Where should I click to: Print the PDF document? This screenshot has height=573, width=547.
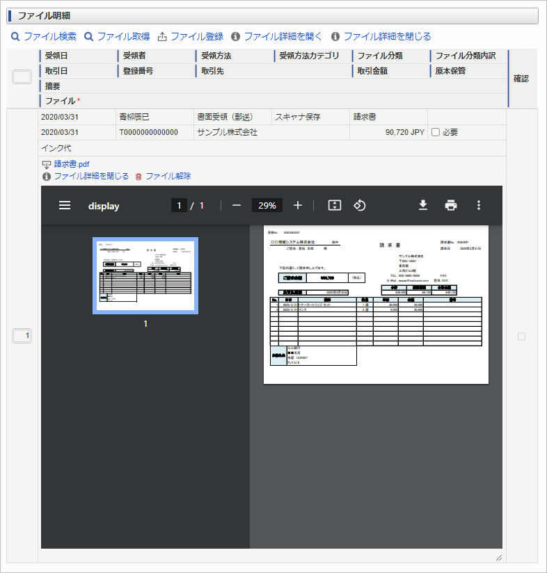[x=451, y=205]
